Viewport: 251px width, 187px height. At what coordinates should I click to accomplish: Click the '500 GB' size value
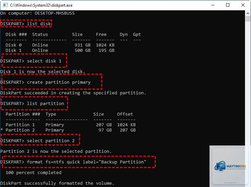(x=83, y=50)
